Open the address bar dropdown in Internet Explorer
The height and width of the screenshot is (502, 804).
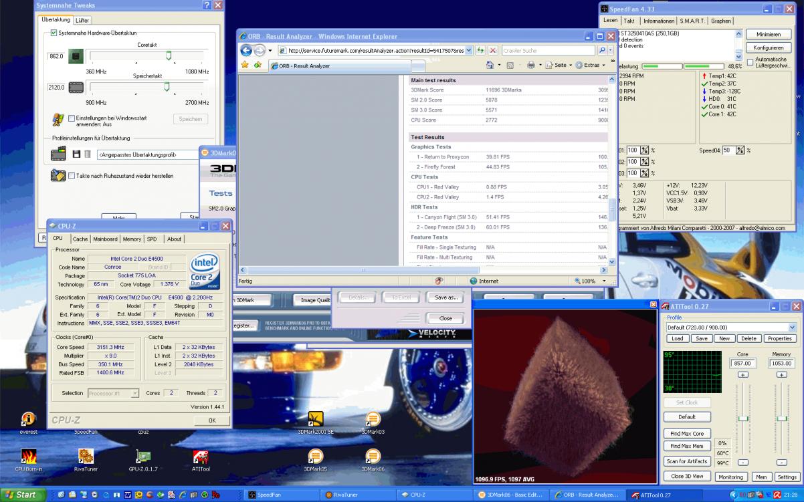coord(468,50)
